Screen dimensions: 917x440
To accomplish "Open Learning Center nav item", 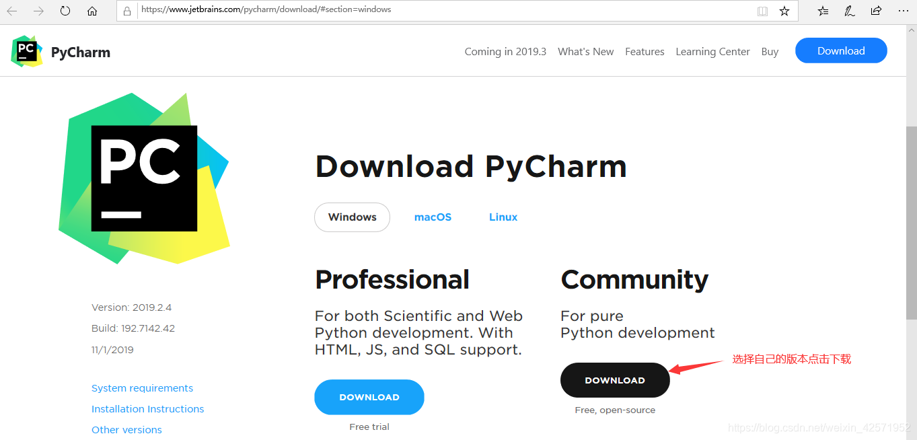I will (x=712, y=52).
